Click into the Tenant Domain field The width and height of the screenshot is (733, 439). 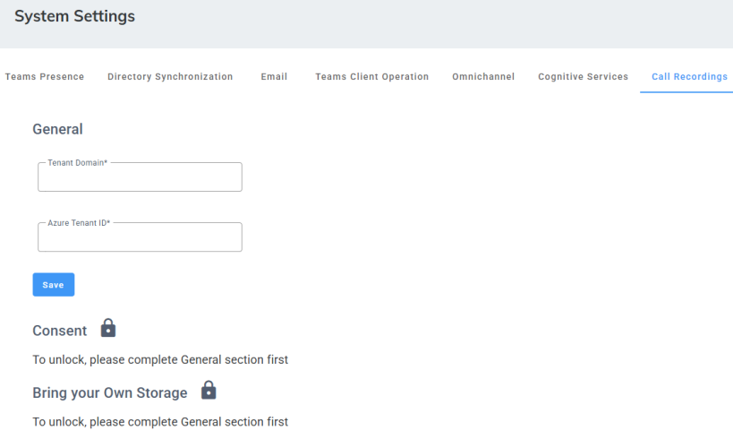(140, 179)
